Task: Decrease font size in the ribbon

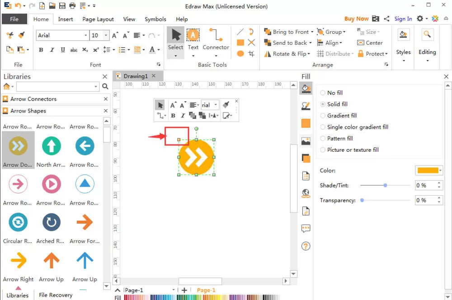Action: tap(126, 35)
